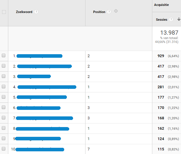Click the 13.987 total sessions value
This screenshot has height=154, width=181.
click(169, 33)
